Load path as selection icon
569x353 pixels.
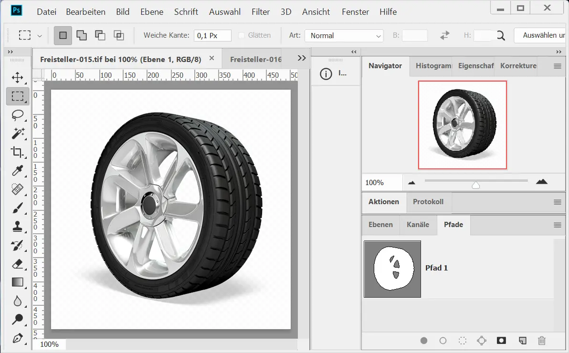coord(462,341)
